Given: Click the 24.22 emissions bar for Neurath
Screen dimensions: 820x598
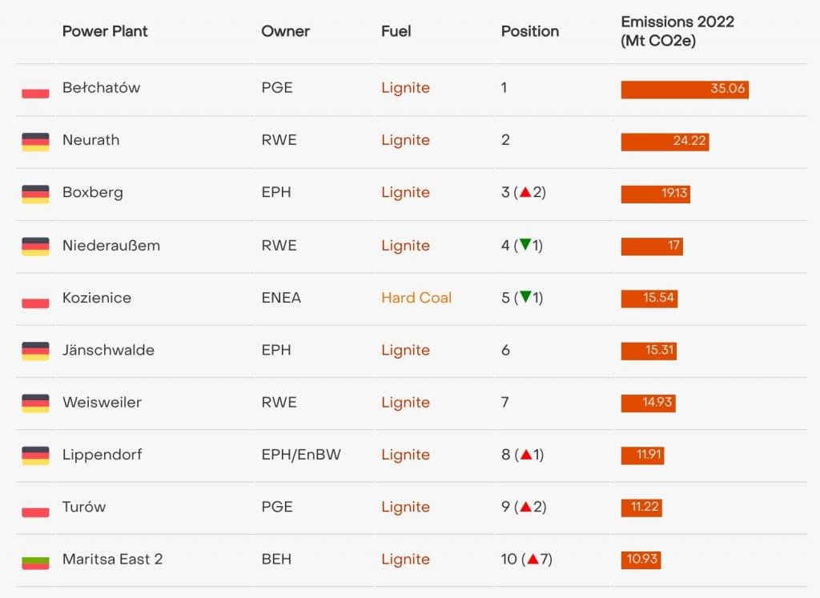Looking at the screenshot, I should point(665,141).
